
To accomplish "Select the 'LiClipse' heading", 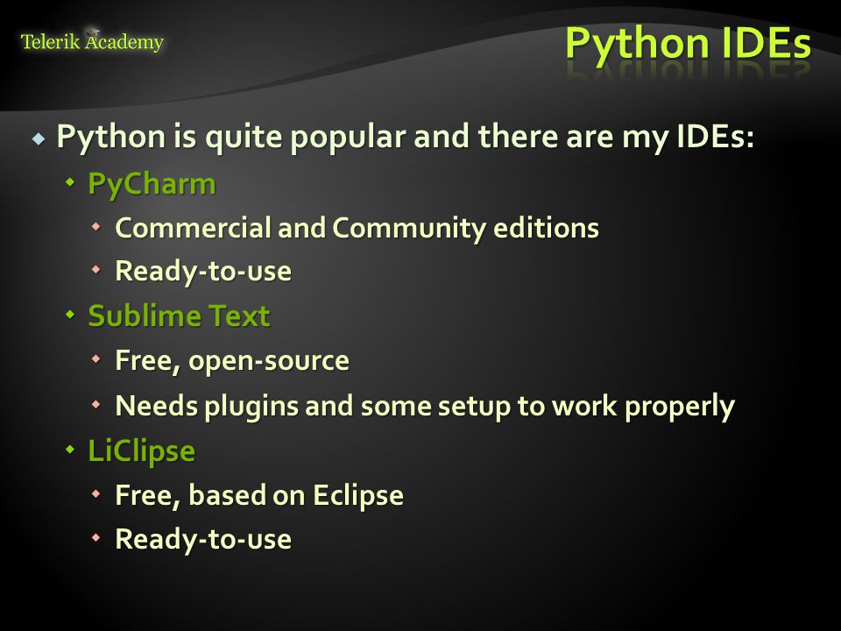I will point(142,451).
